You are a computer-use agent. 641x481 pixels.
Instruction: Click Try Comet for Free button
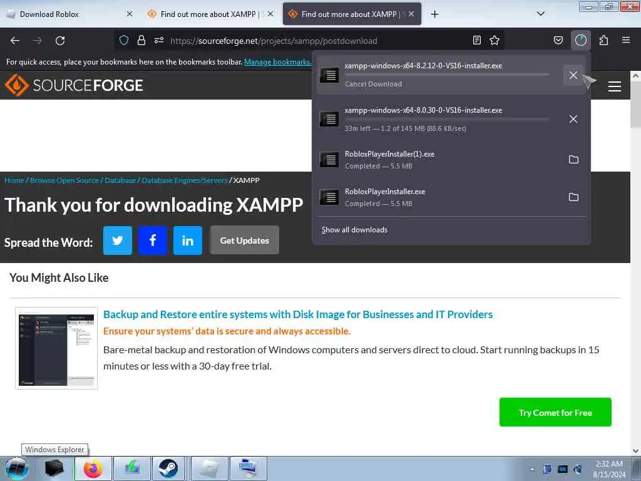coord(555,412)
